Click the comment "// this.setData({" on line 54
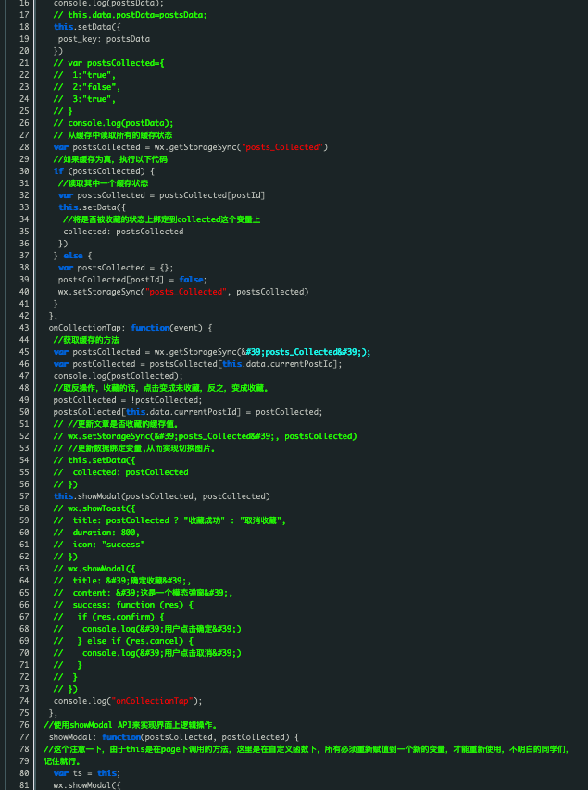The height and width of the screenshot is (790, 588). pyautogui.click(x=94, y=460)
